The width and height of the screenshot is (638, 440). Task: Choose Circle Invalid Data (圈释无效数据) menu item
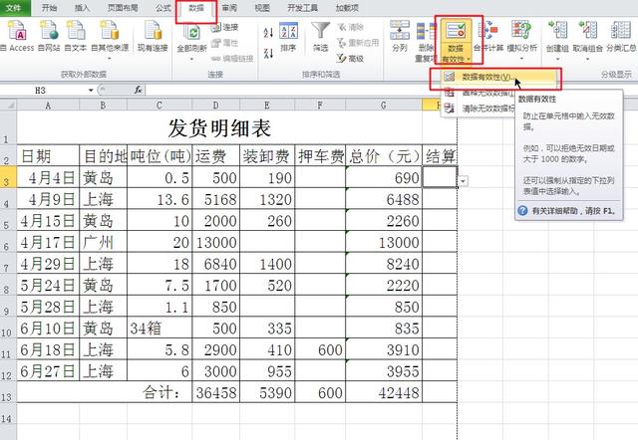pos(478,93)
